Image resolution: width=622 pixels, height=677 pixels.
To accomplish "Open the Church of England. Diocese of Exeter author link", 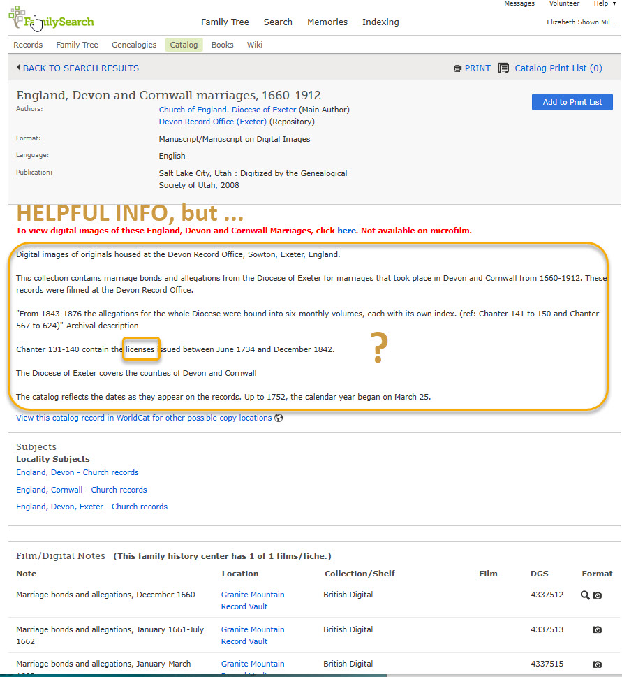I will click(228, 110).
